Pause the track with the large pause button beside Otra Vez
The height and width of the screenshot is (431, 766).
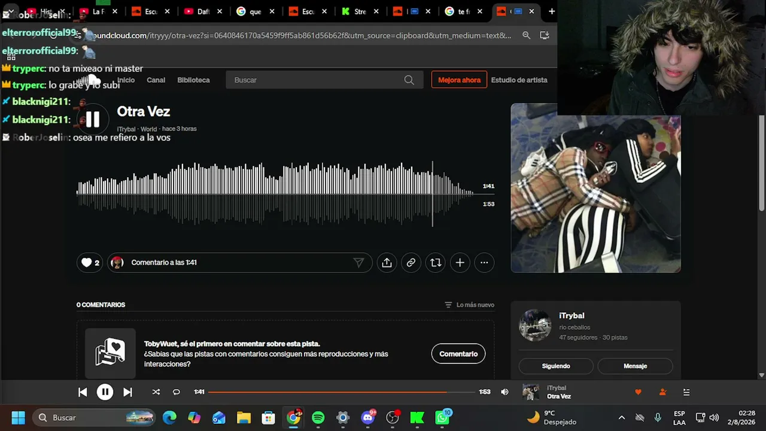click(93, 120)
